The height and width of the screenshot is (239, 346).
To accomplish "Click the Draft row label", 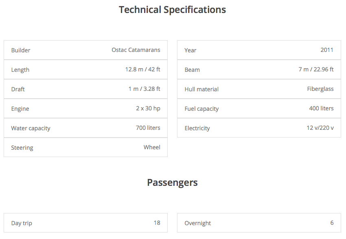I will click(18, 89).
